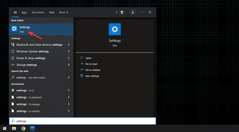Expand the See web results chevron
Image resolution: width=239 pixels, height=132 pixels.
tap(69, 77)
